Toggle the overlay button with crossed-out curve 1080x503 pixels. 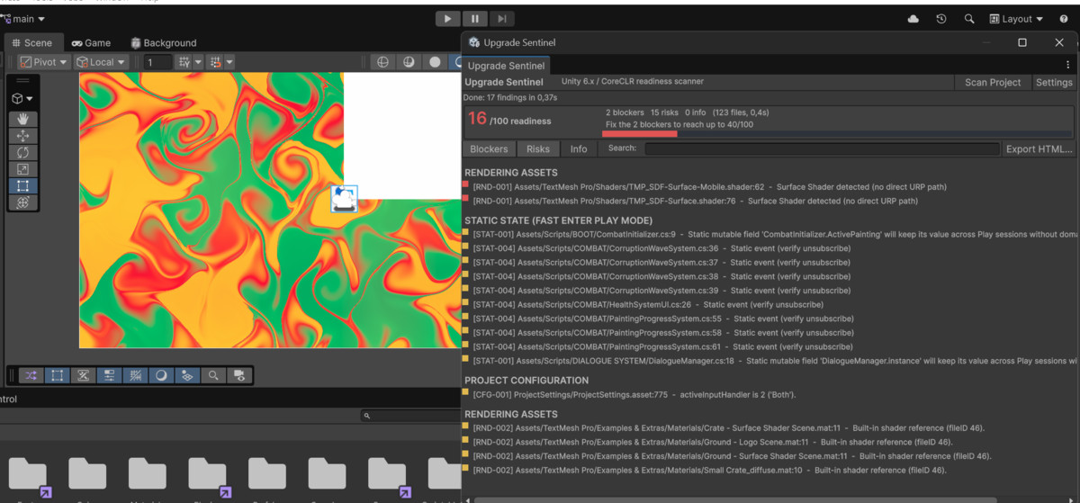point(83,375)
